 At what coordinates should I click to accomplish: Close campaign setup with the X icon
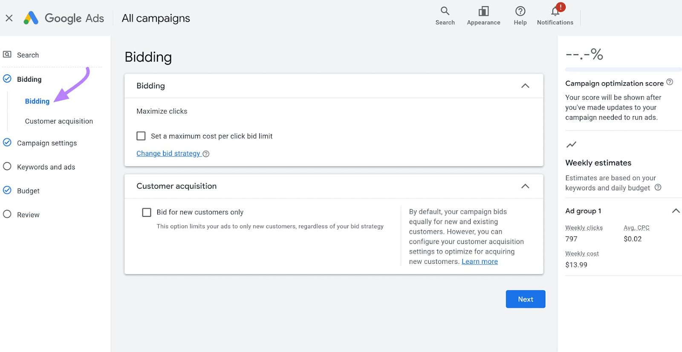pos(9,18)
